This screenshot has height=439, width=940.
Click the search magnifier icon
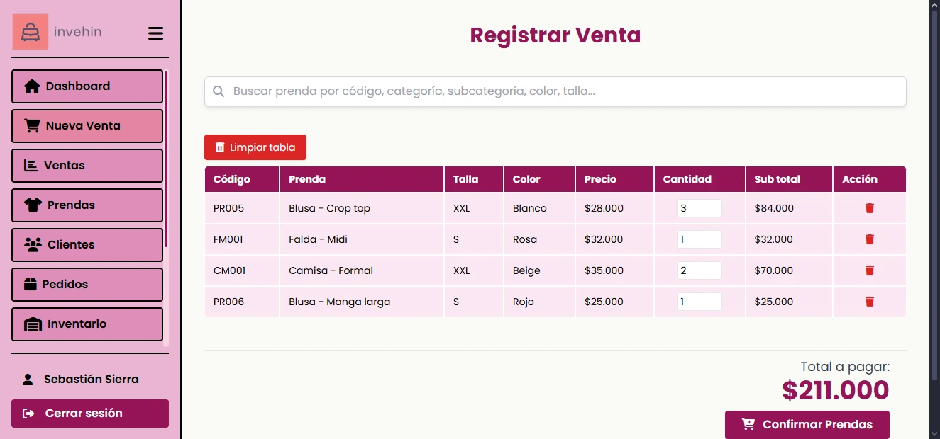(218, 91)
